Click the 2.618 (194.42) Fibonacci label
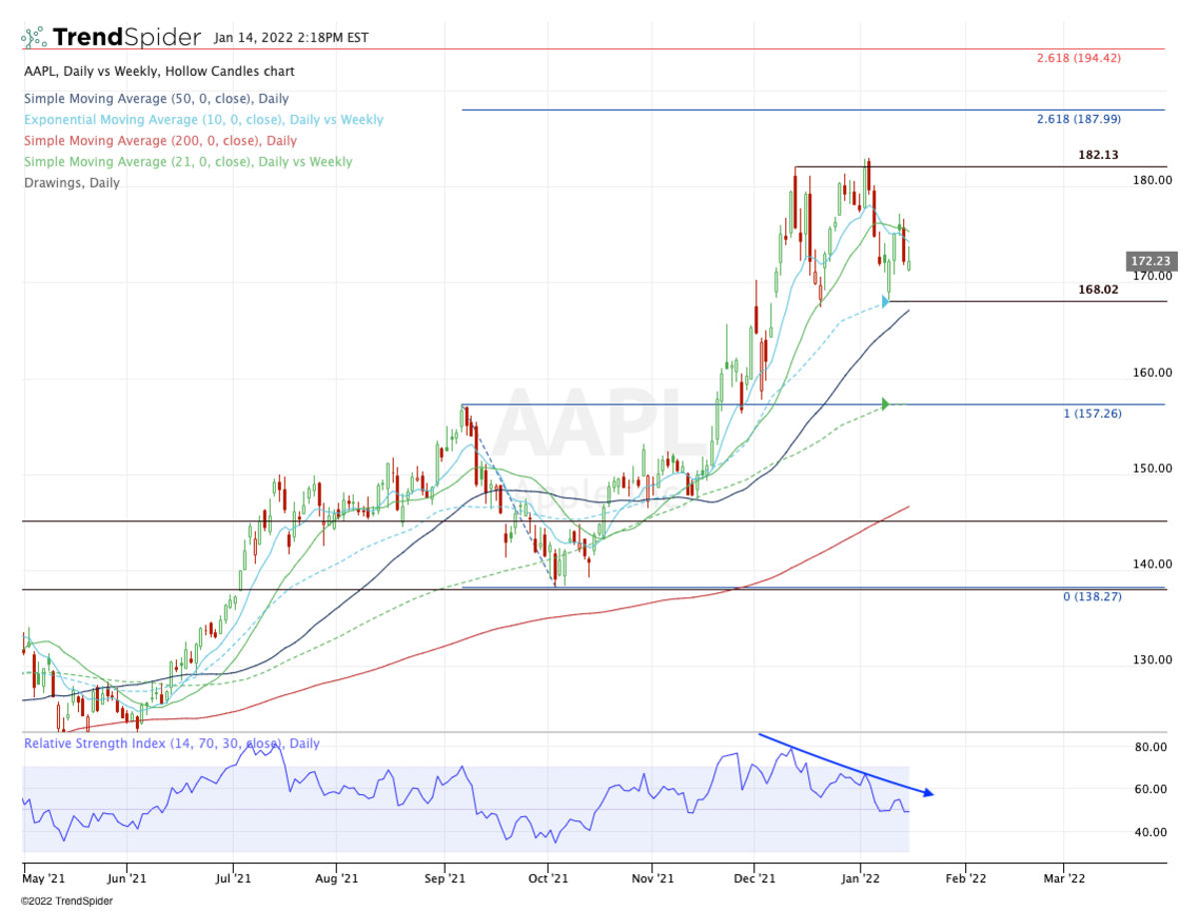Viewport: 1199px width, 911px height. (1079, 58)
